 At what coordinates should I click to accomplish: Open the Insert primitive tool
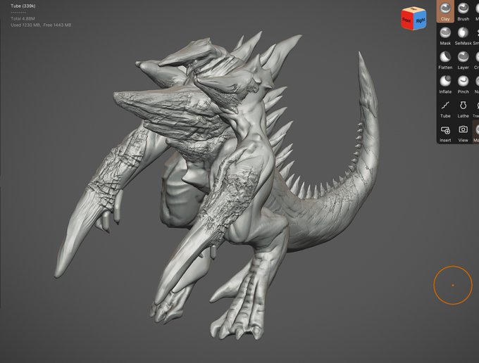tap(445, 133)
